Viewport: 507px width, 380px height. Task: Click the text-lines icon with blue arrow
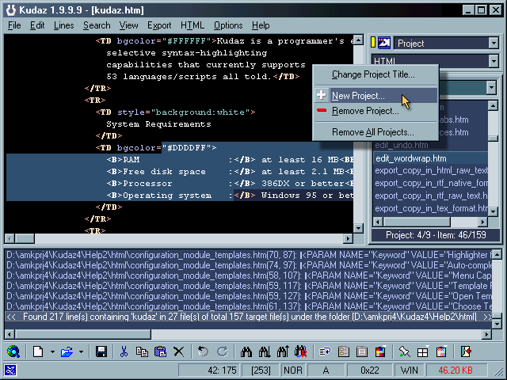[x=325, y=351]
